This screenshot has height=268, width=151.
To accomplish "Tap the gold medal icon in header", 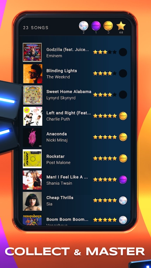I will coord(108,26).
